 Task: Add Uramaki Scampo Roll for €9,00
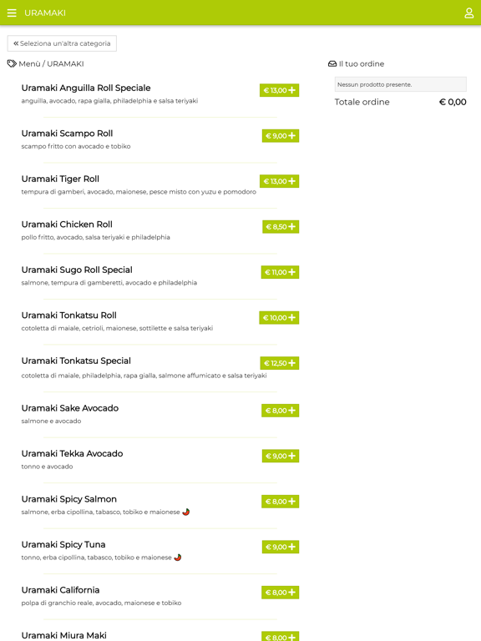point(281,136)
